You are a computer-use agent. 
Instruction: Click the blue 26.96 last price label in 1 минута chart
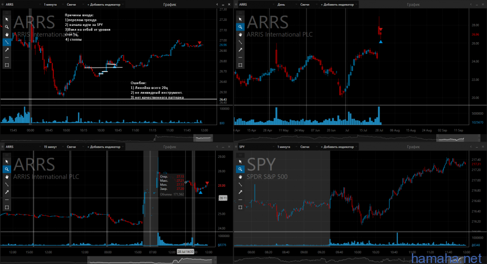click(x=223, y=45)
